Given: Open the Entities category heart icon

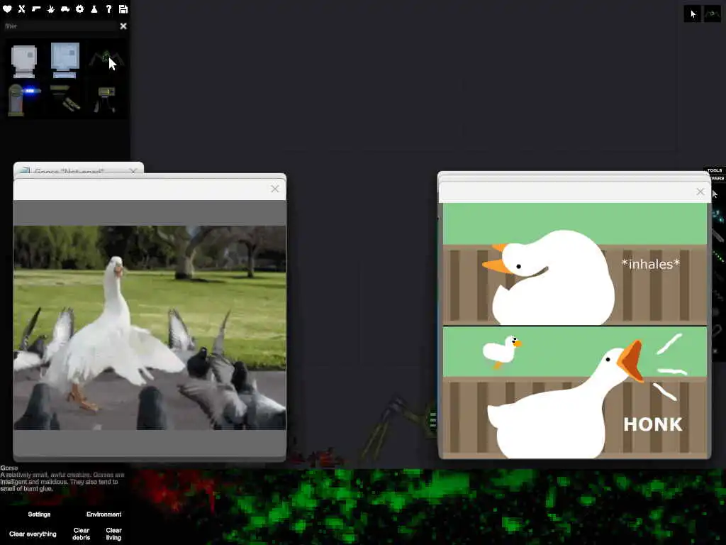Looking at the screenshot, I should click(7, 9).
